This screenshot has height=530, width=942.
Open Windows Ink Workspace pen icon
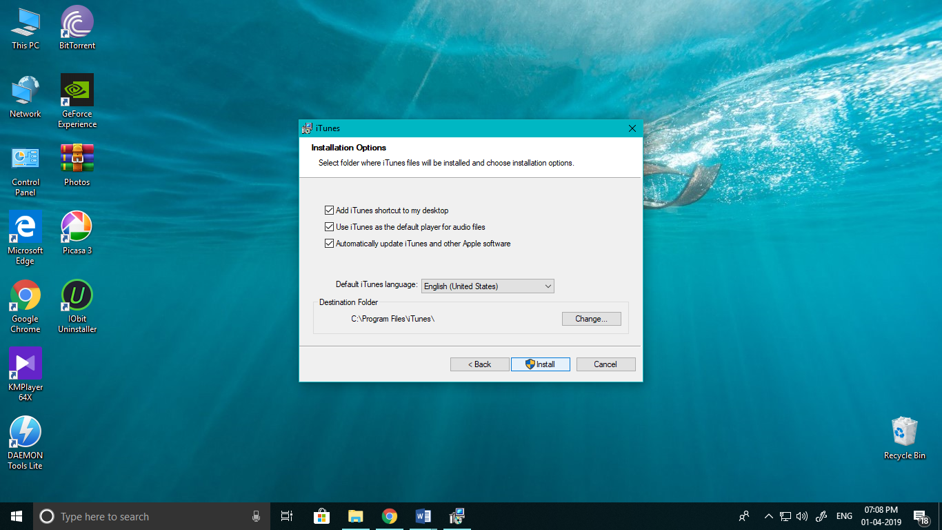[821, 516]
